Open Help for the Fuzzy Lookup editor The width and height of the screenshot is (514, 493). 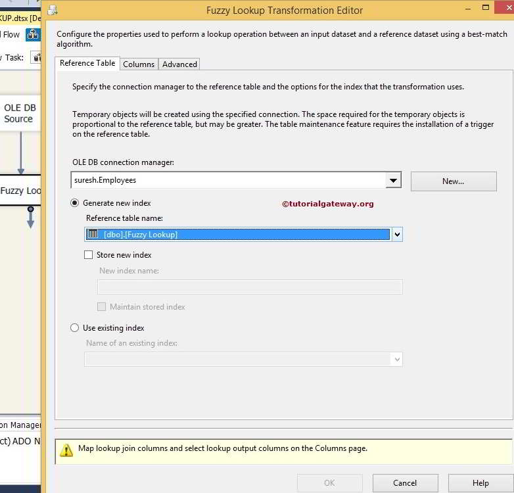pyautogui.click(x=480, y=483)
